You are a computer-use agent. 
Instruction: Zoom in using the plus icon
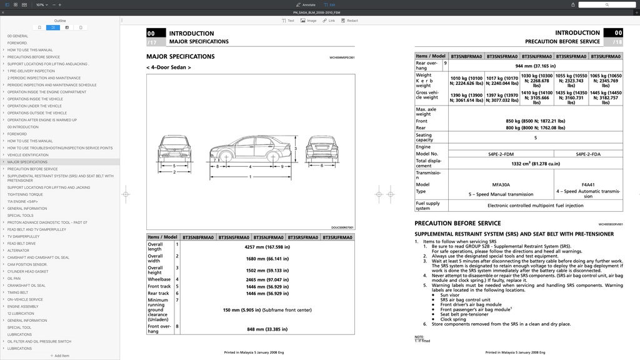click(x=61, y=4)
